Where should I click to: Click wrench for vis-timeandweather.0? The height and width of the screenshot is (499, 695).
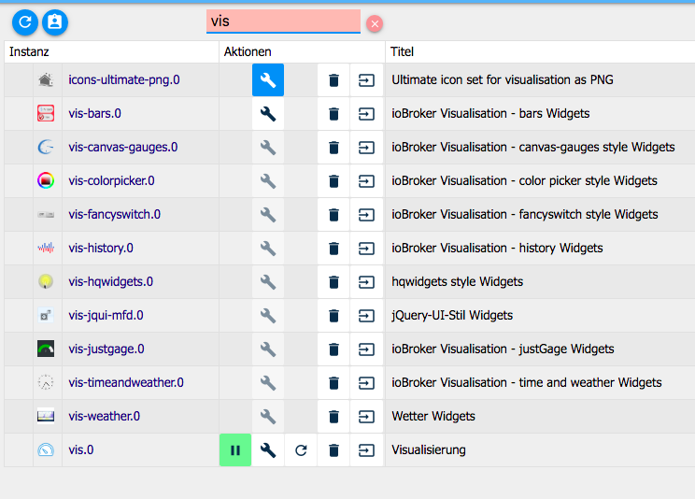(x=268, y=383)
